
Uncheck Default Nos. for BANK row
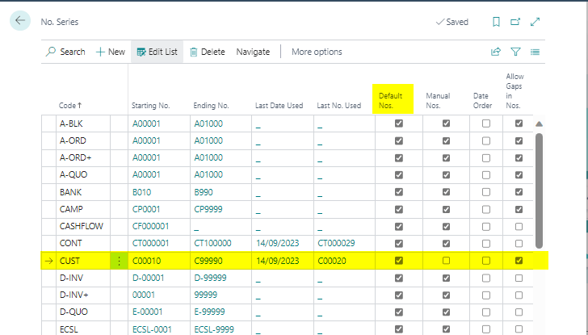tap(398, 191)
